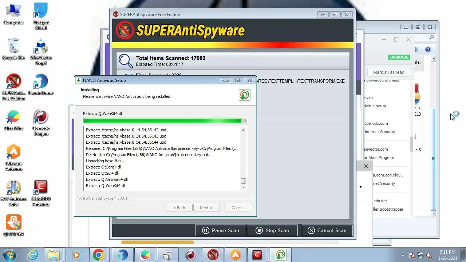The width and height of the screenshot is (466, 262).
Task: Click 'Nullsoft Install System v3.01' text
Action: pyautogui.click(x=102, y=198)
